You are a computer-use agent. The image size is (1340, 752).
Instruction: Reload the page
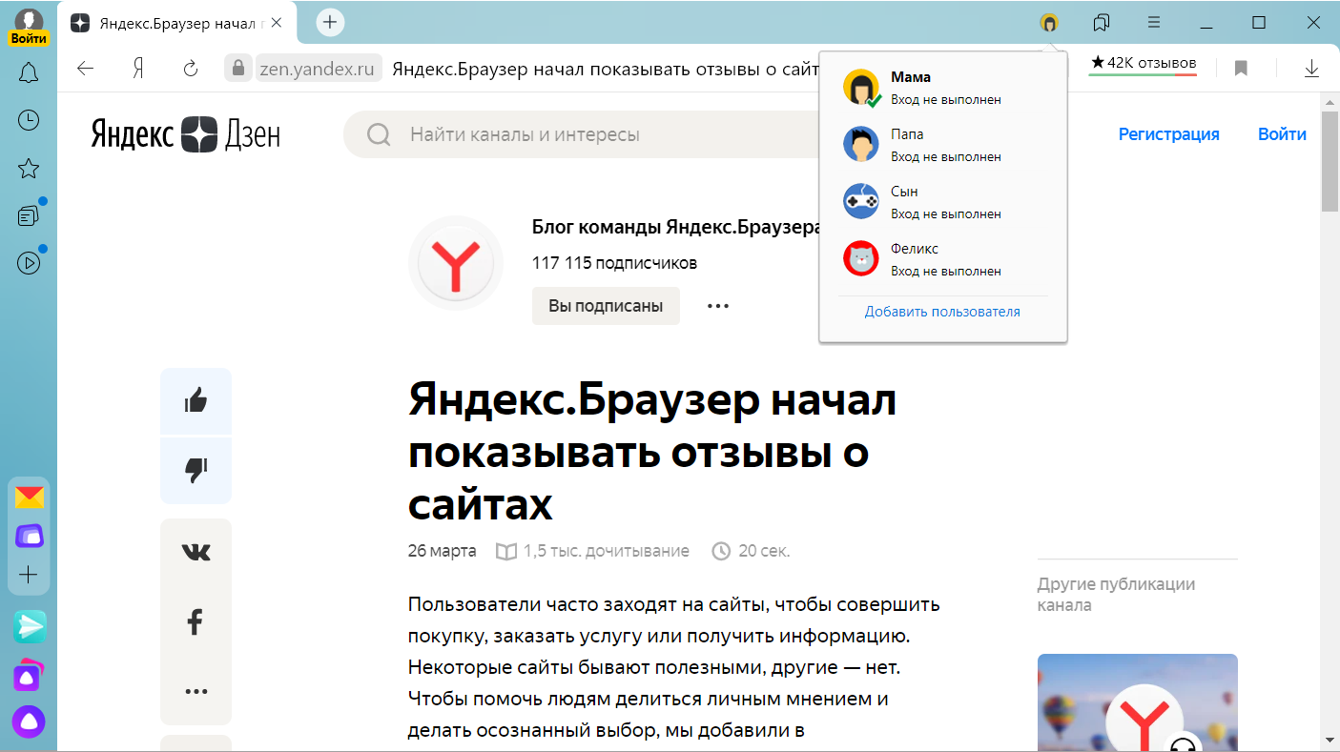click(190, 68)
